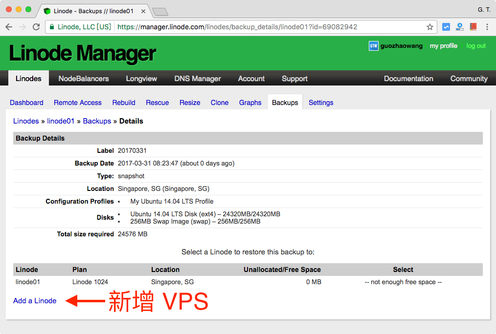This screenshot has width=496, height=334.
Task: Click the Add a Linode link
Action: [x=35, y=301]
